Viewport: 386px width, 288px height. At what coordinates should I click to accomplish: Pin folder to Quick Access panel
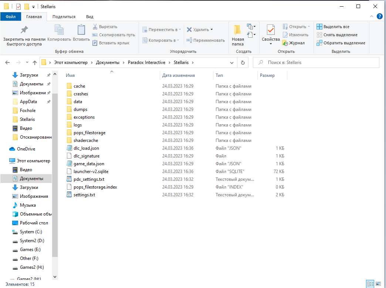tap(24, 35)
